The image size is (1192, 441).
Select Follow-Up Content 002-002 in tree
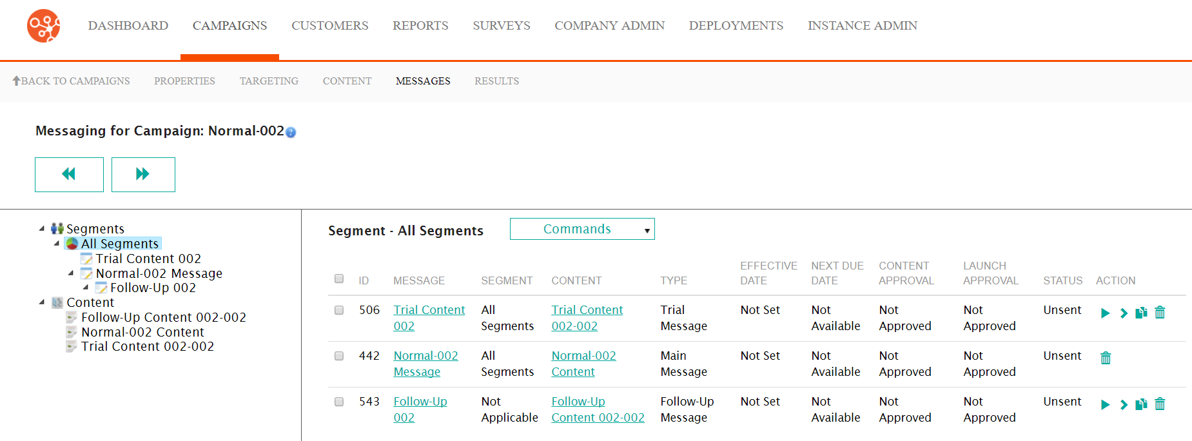point(163,317)
